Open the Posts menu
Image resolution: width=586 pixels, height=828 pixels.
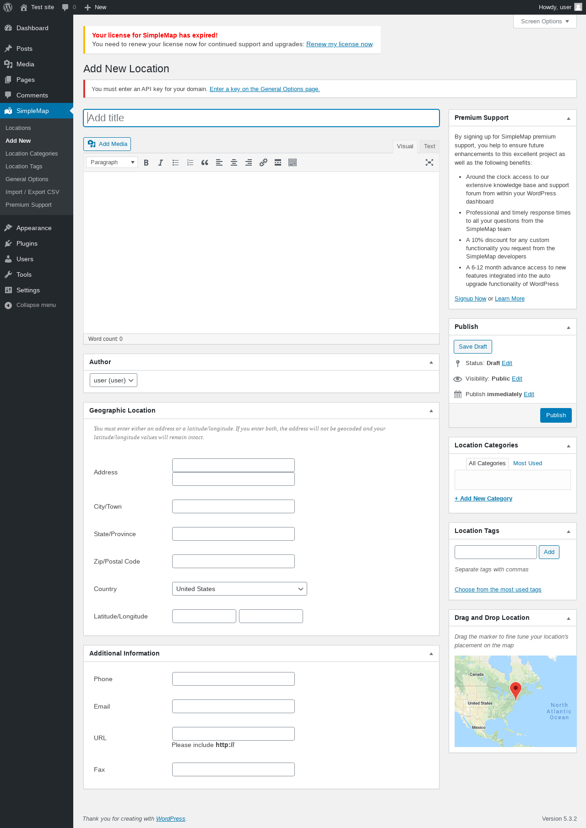coord(37,48)
